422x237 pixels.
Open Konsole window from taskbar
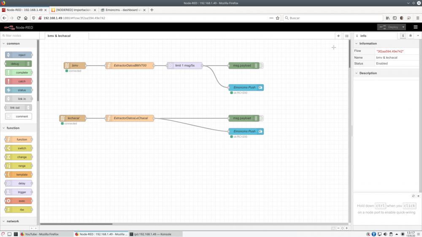[156, 234]
